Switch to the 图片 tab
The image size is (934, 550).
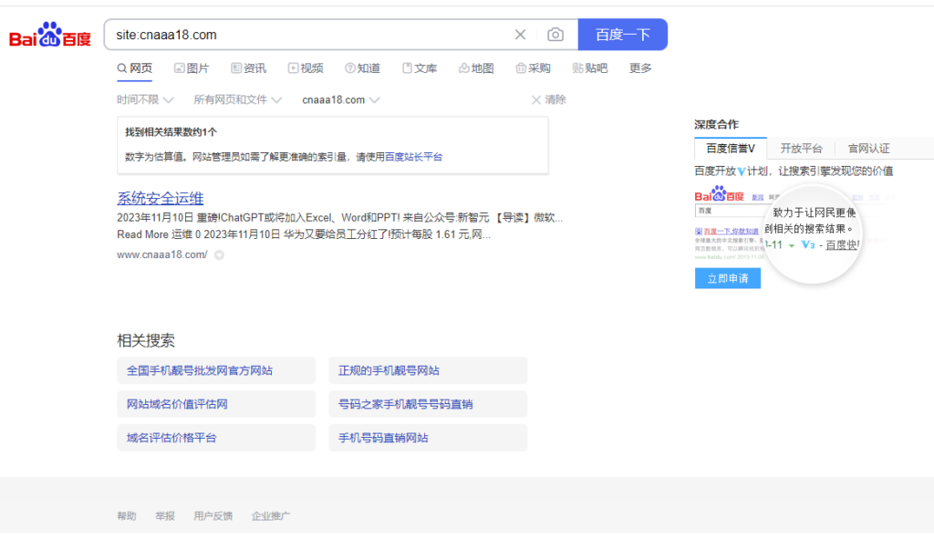192,68
